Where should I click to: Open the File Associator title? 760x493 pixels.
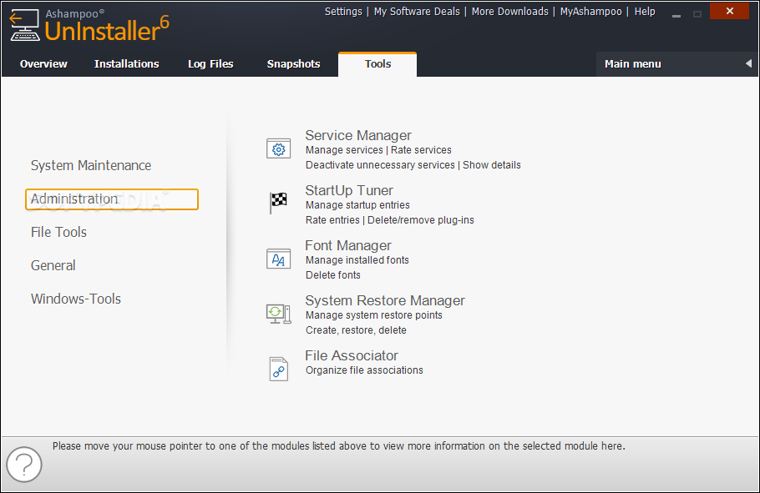pyautogui.click(x=352, y=356)
